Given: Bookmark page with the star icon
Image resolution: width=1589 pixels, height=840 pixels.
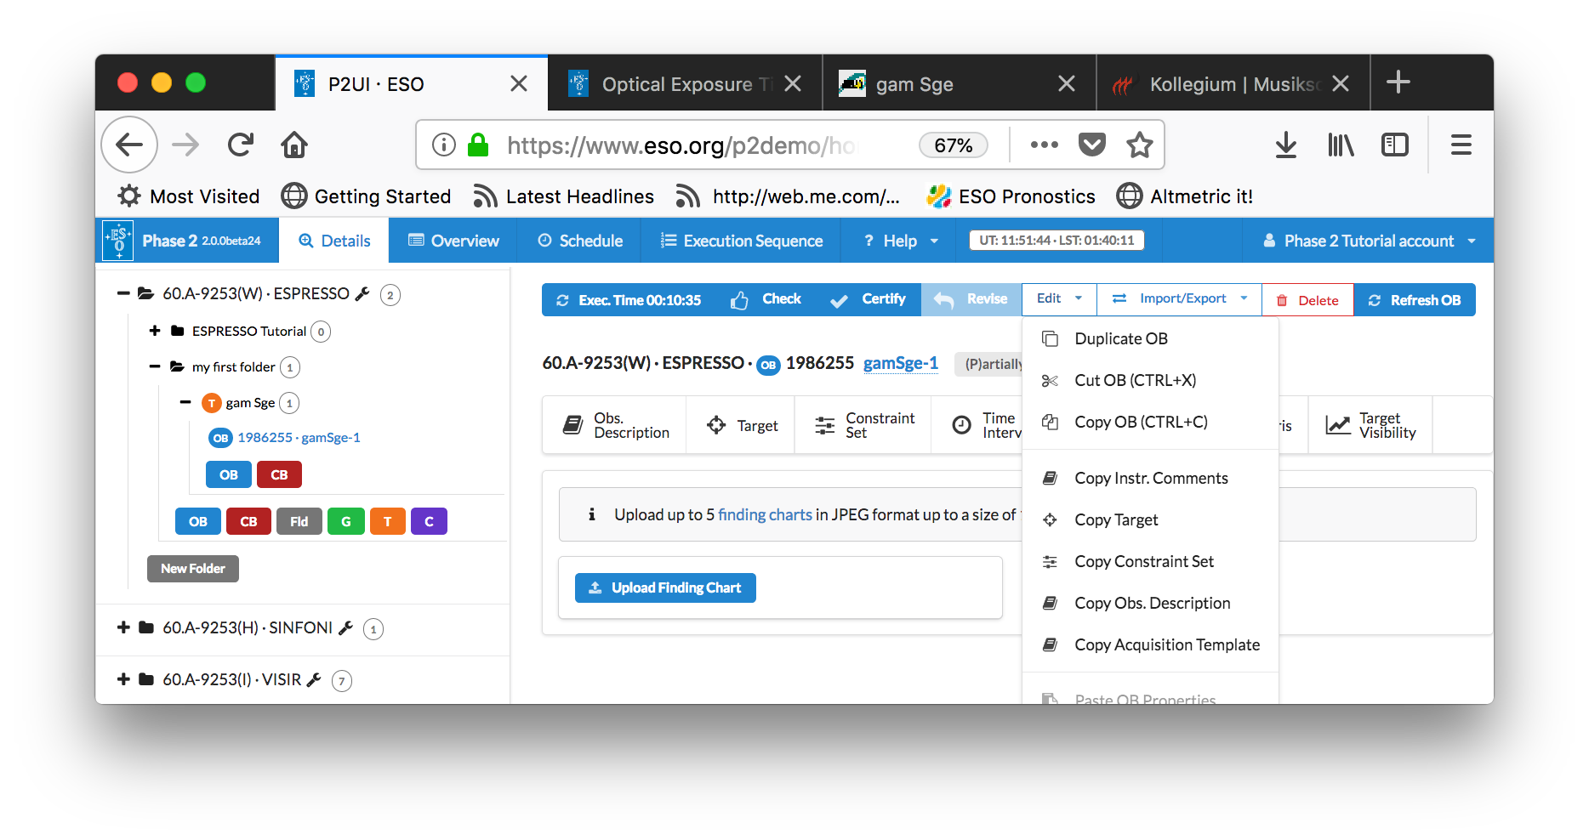Looking at the screenshot, I should pyautogui.click(x=1139, y=145).
